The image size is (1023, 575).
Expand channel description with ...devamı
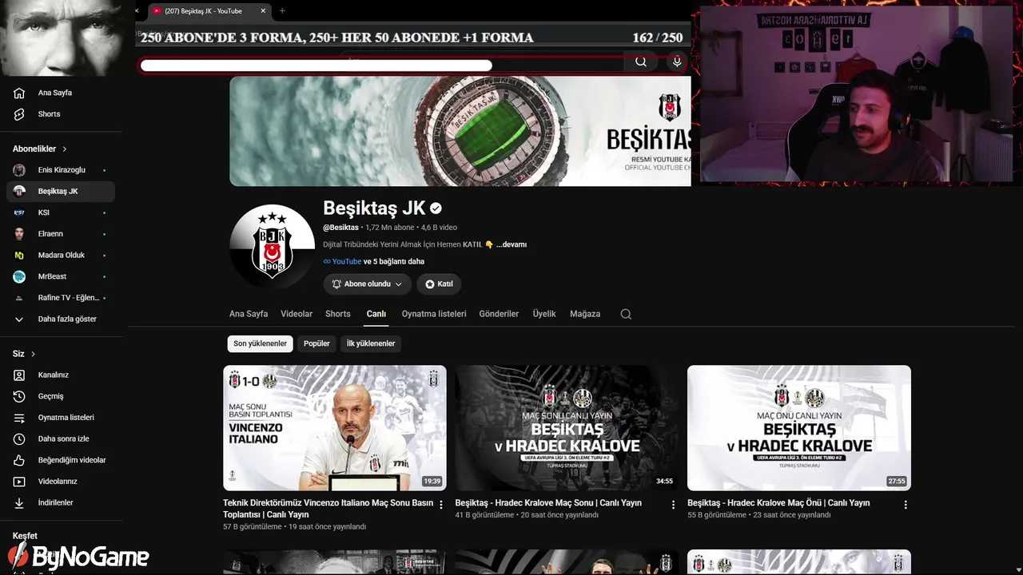point(511,244)
